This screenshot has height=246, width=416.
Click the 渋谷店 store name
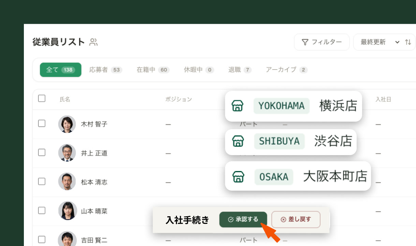(x=333, y=141)
